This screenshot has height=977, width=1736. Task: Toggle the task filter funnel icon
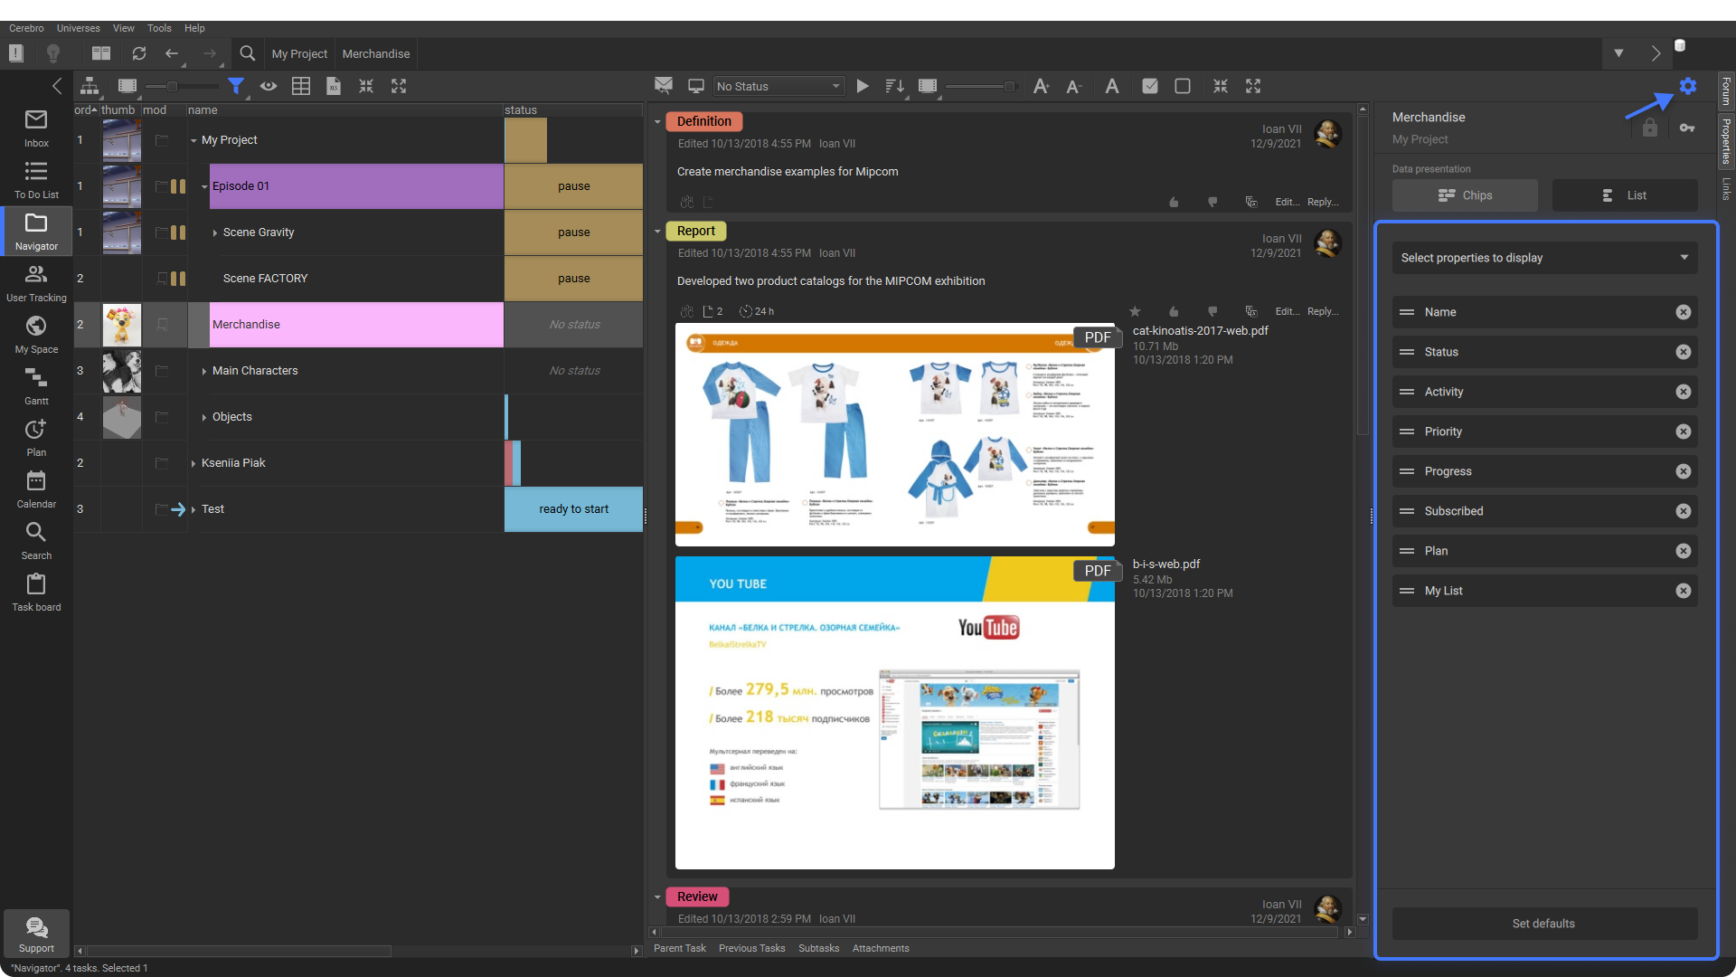[x=236, y=86]
